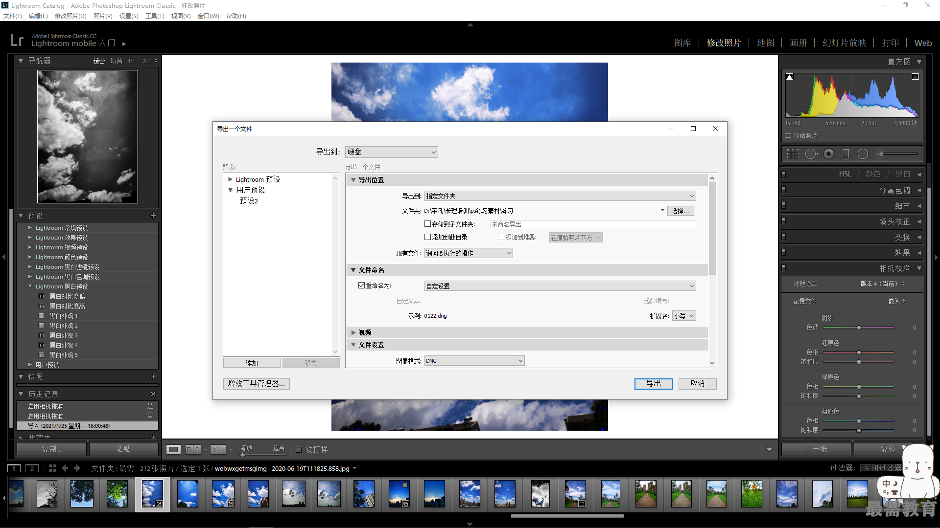Viewport: 940px width, 528px height.
Task: Toggle the highlight clipping indicator in the histogram
Action: point(915,77)
